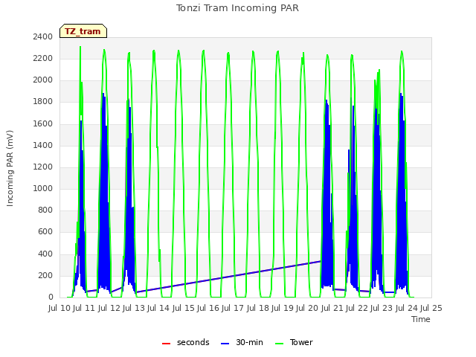Screen dimensions: 476x357
Task: Click the 600 y-axis tick label
Action: click(45, 232)
